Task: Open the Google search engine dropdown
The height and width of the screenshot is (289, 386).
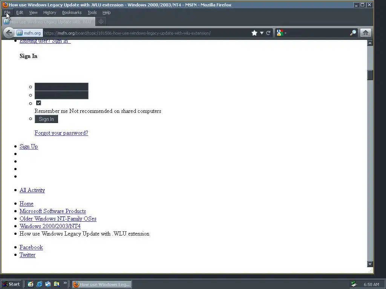Action: pos(281,33)
